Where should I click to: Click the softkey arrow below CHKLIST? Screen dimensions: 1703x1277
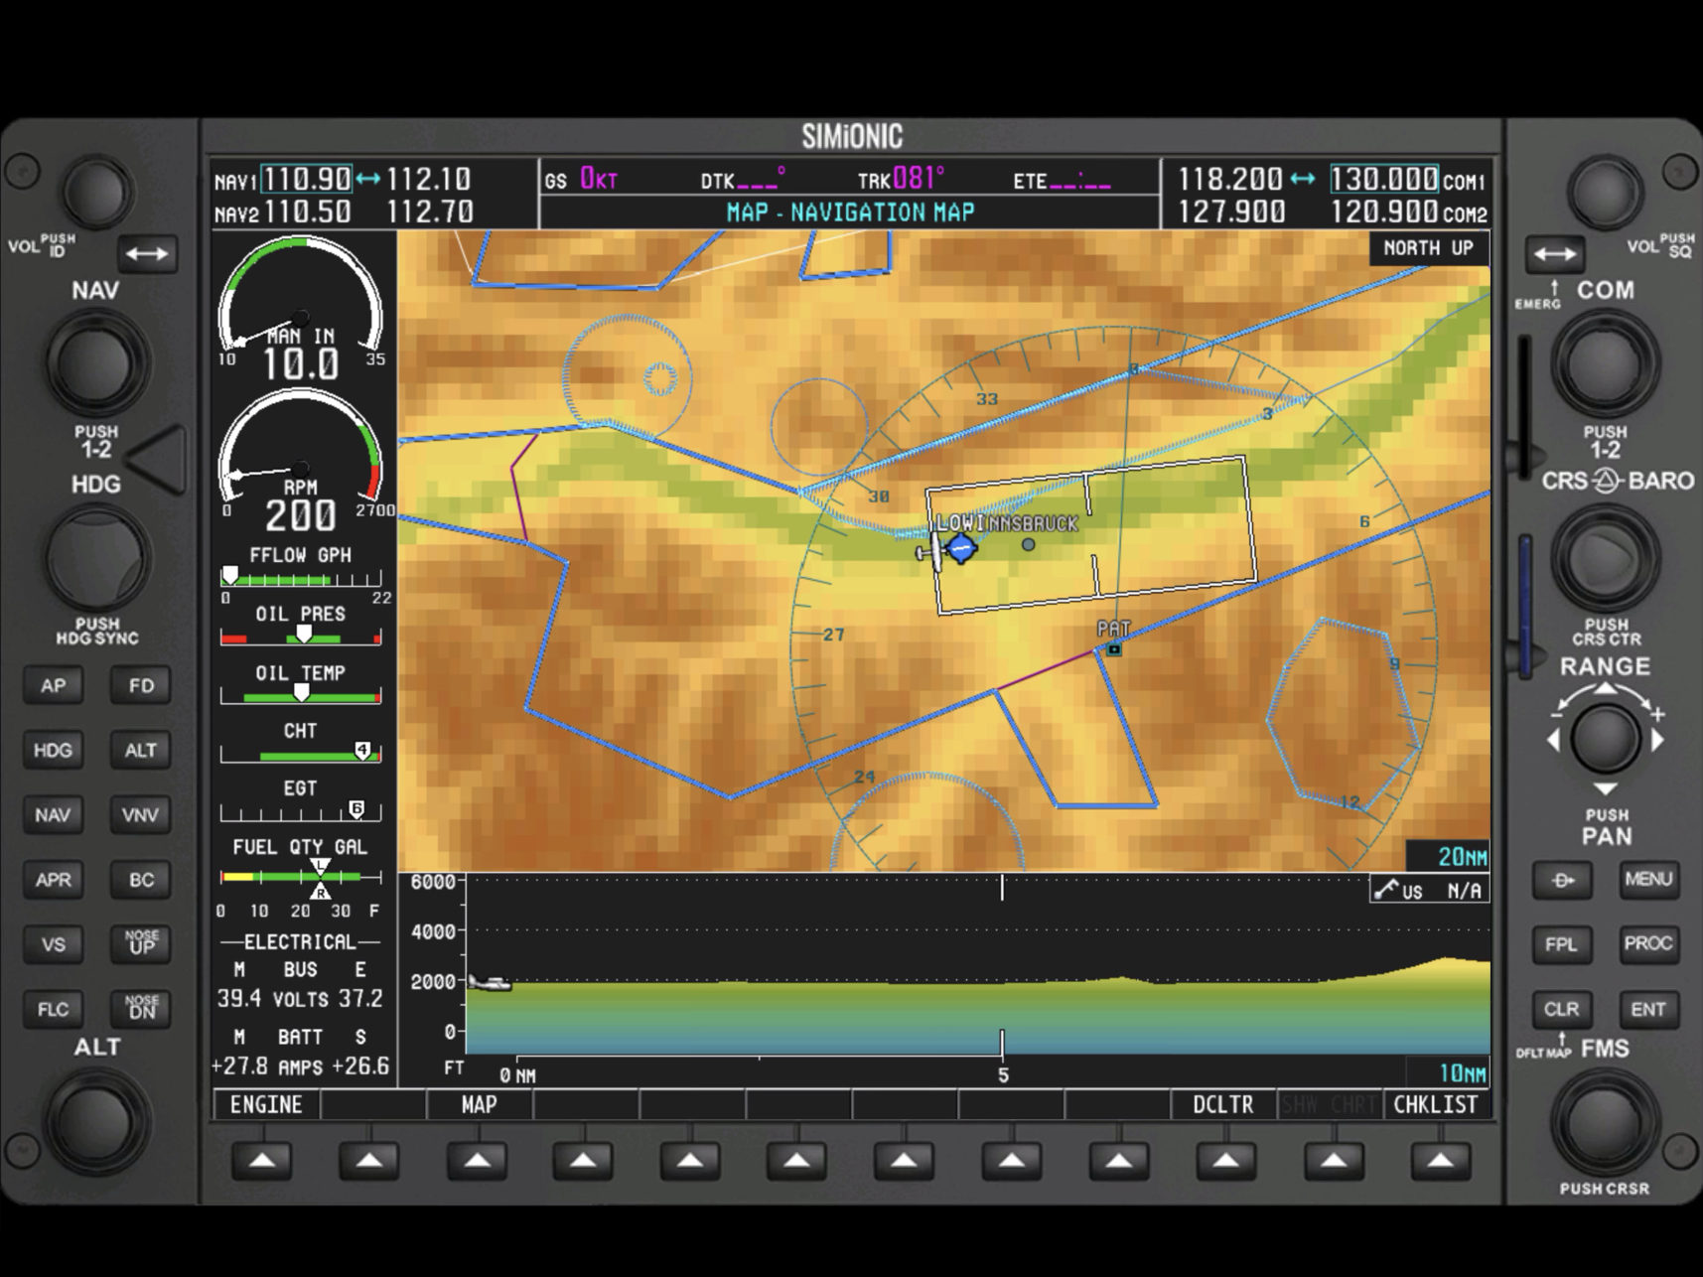click(x=1440, y=1160)
